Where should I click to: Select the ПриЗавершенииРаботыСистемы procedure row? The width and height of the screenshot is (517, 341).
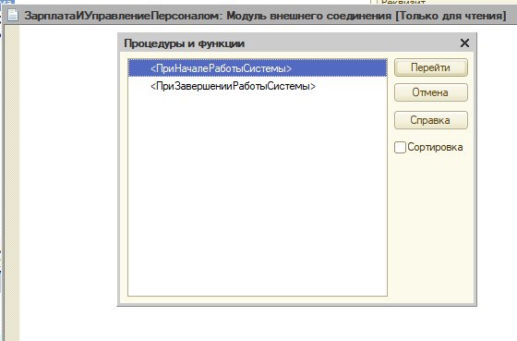pyautogui.click(x=258, y=86)
